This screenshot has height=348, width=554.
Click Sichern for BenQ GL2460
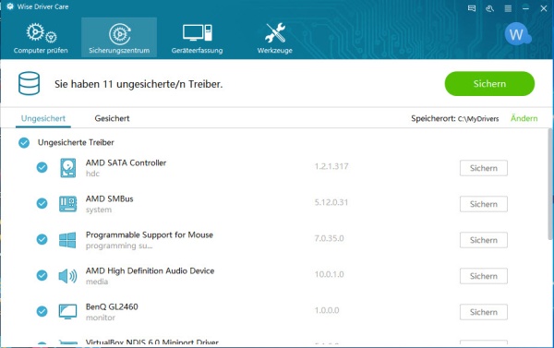click(x=484, y=312)
